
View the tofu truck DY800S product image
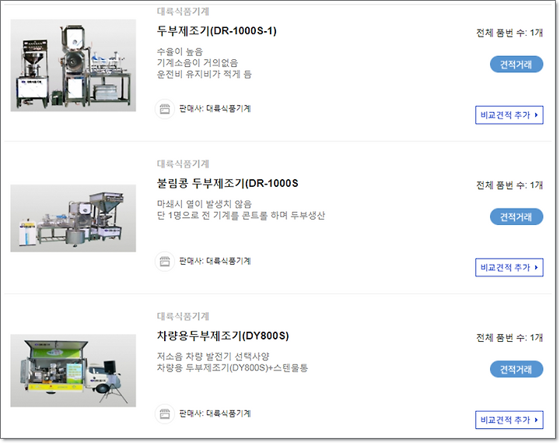pyautogui.click(x=73, y=371)
